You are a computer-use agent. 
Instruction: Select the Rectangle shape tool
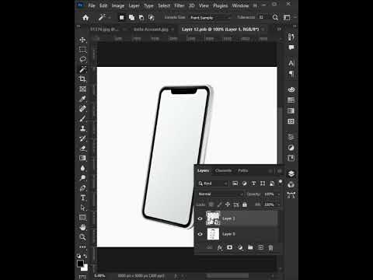[82, 217]
